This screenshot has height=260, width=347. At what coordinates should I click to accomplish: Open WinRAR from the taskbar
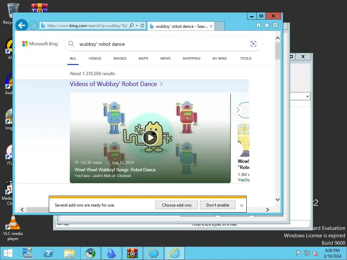(x=132, y=253)
